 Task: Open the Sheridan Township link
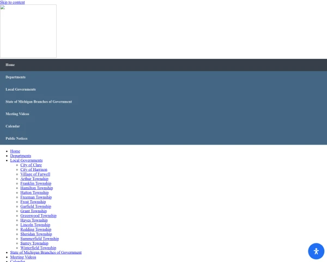coord(36,234)
